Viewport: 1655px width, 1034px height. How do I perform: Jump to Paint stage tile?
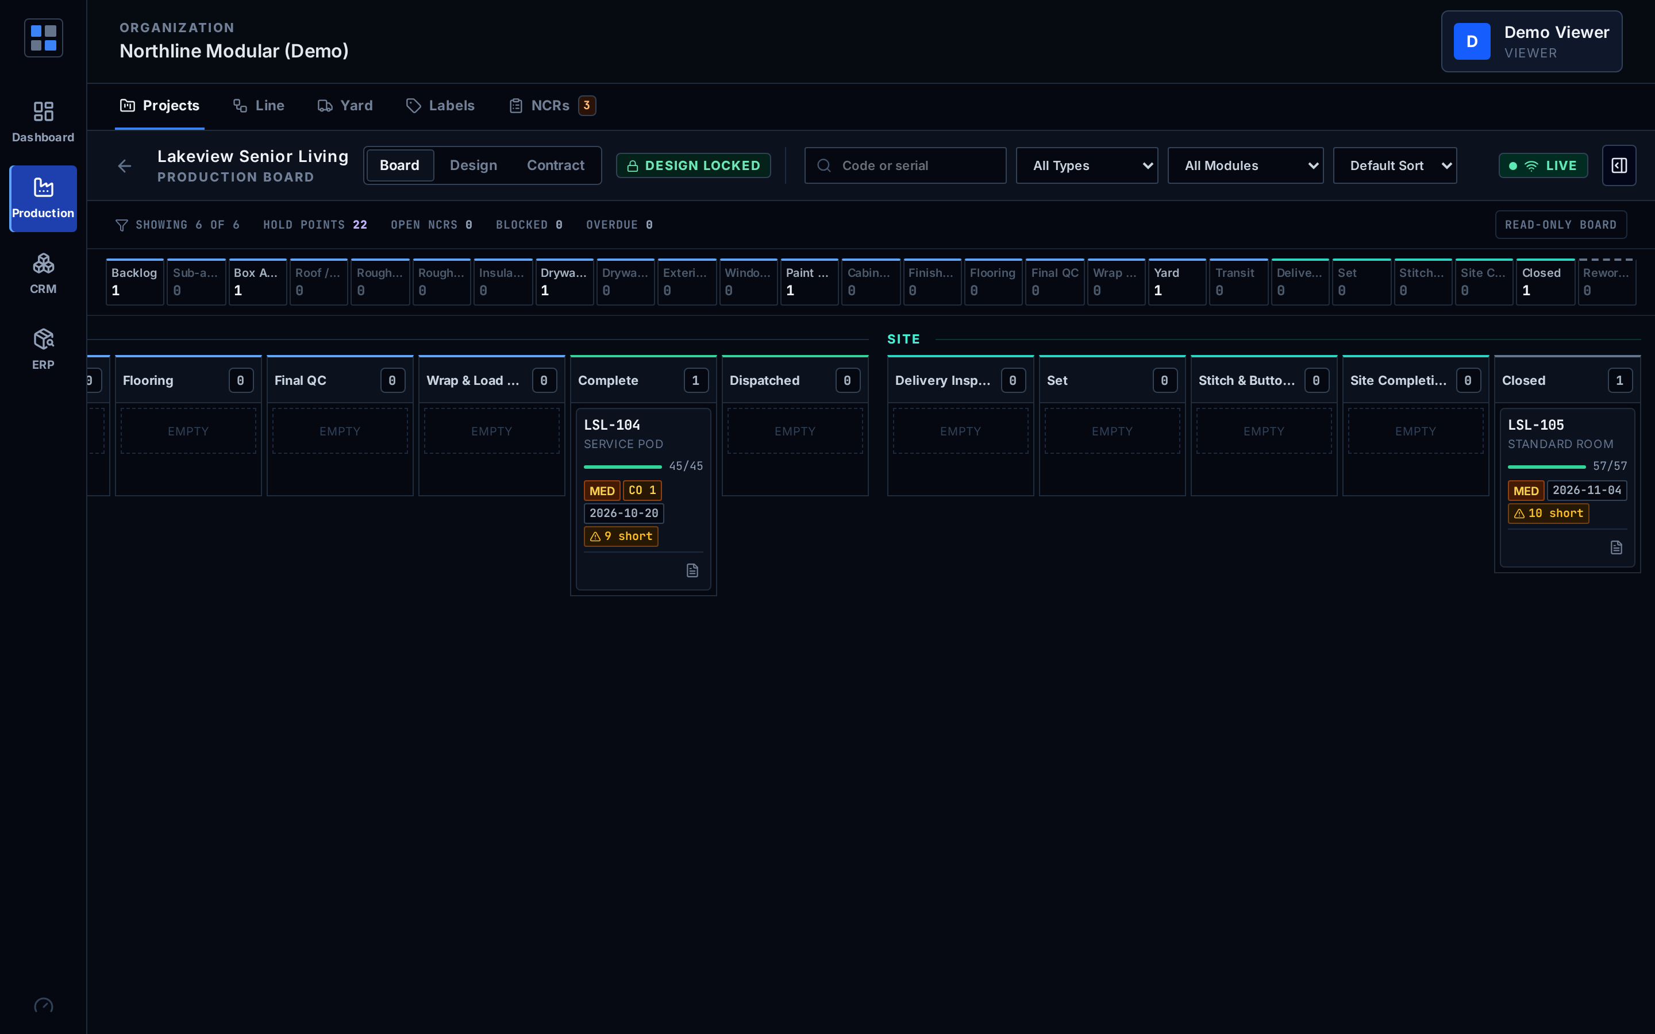click(x=809, y=281)
